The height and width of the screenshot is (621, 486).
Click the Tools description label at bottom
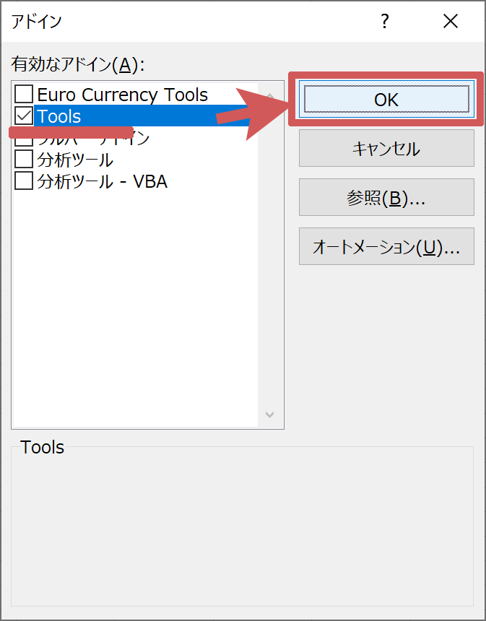43,448
